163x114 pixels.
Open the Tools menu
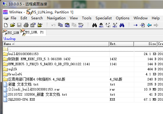coord(87,18)
